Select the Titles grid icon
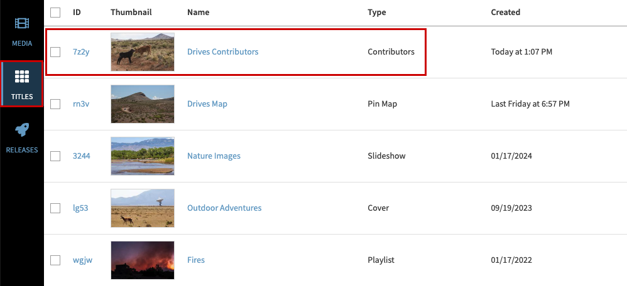Viewport: 627px width, 286px height. pyautogui.click(x=22, y=77)
